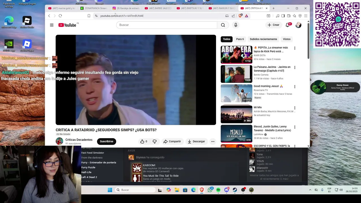Open Criticas Decadentes channel name link
The height and width of the screenshot is (203, 361).
pyautogui.click(x=79, y=140)
